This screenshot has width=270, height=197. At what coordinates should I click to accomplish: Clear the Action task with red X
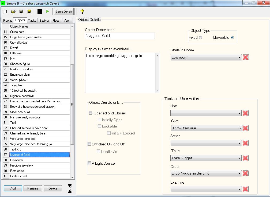(x=245, y=143)
